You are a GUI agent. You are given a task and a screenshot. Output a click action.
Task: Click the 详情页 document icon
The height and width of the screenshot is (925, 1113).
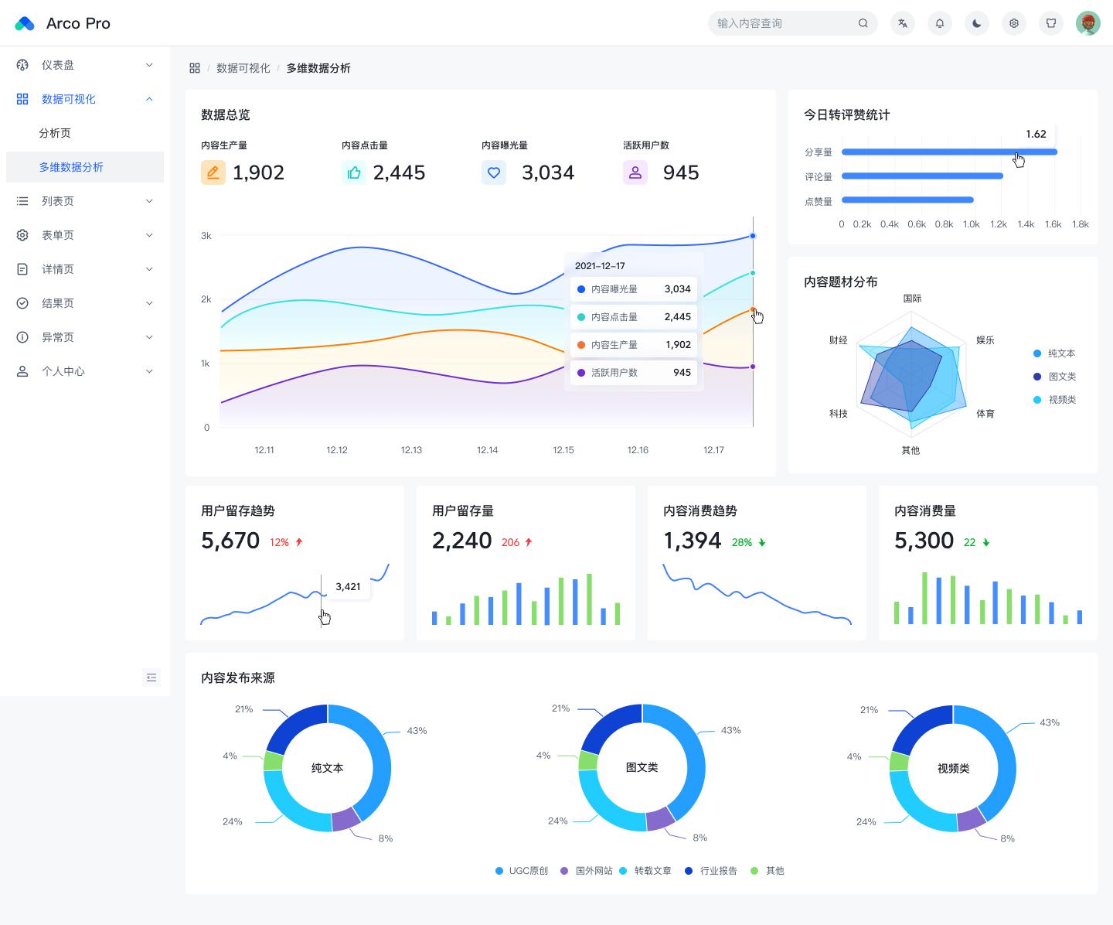coord(22,269)
